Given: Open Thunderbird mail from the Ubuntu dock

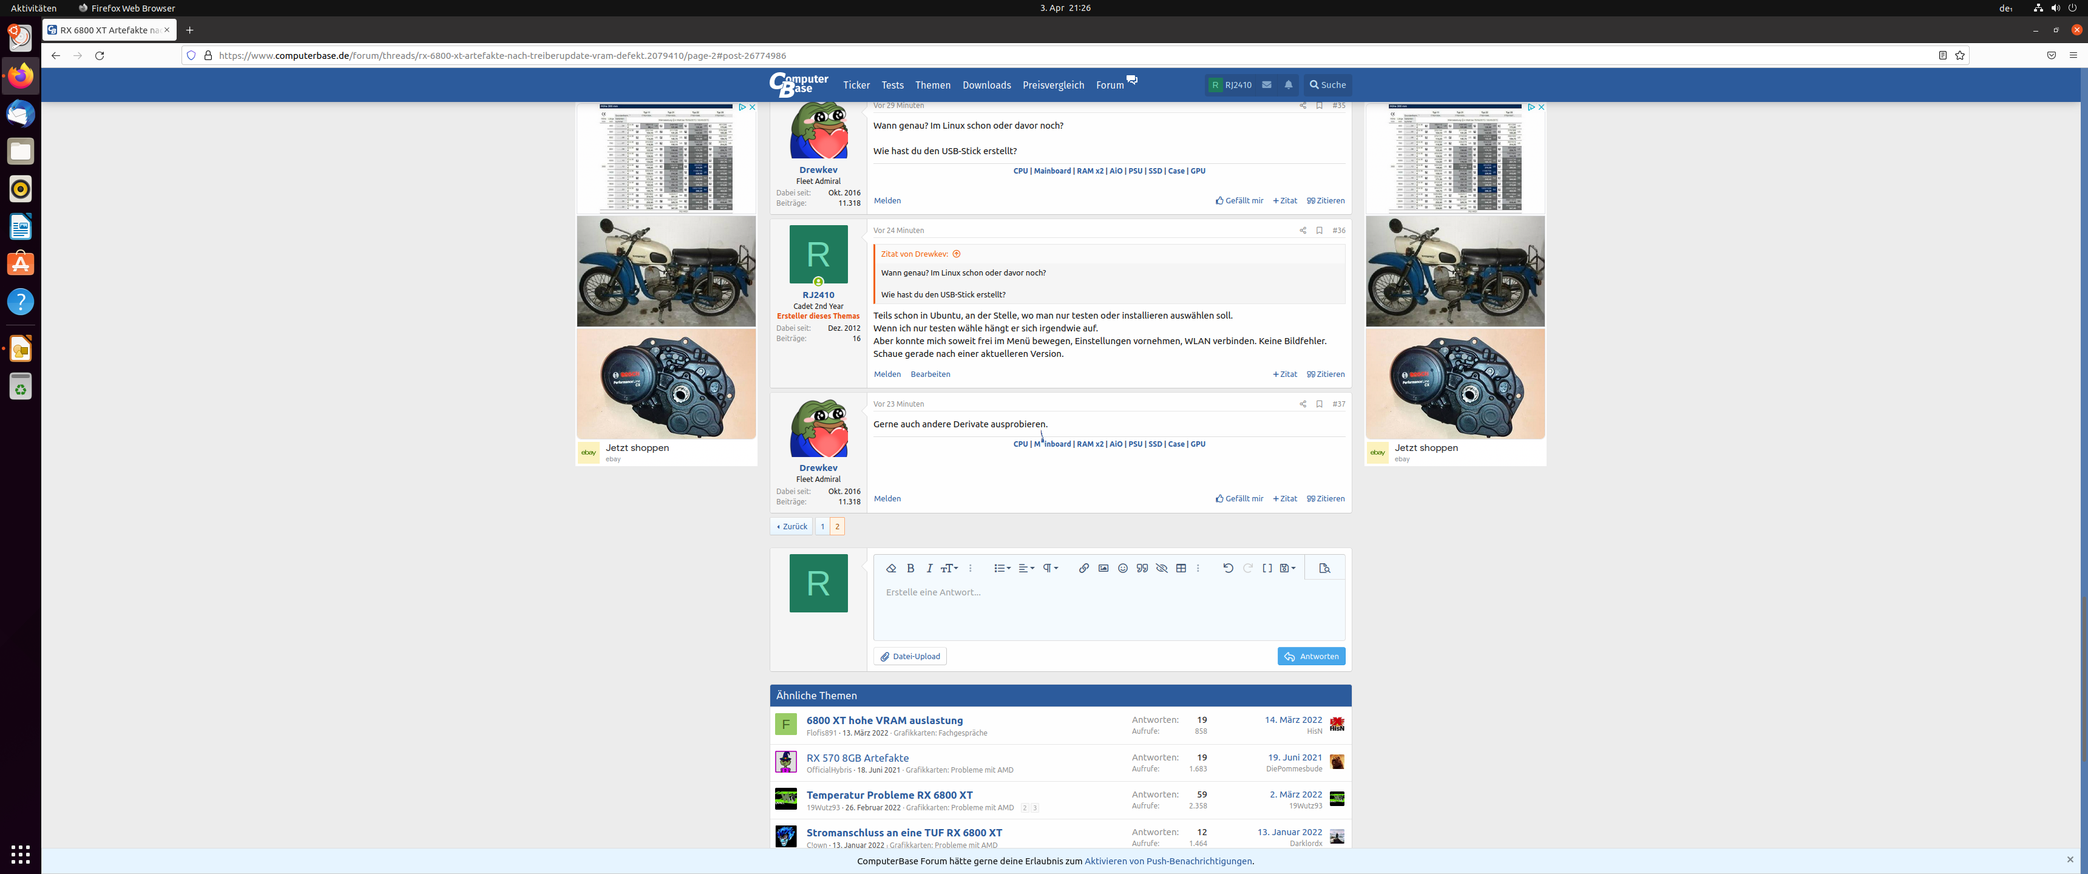Looking at the screenshot, I should click(x=20, y=114).
